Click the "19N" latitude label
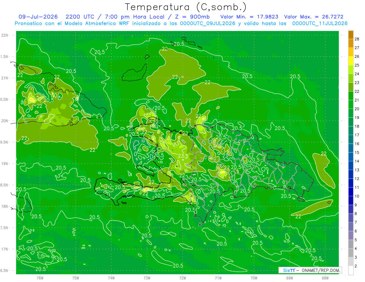 click(5, 164)
